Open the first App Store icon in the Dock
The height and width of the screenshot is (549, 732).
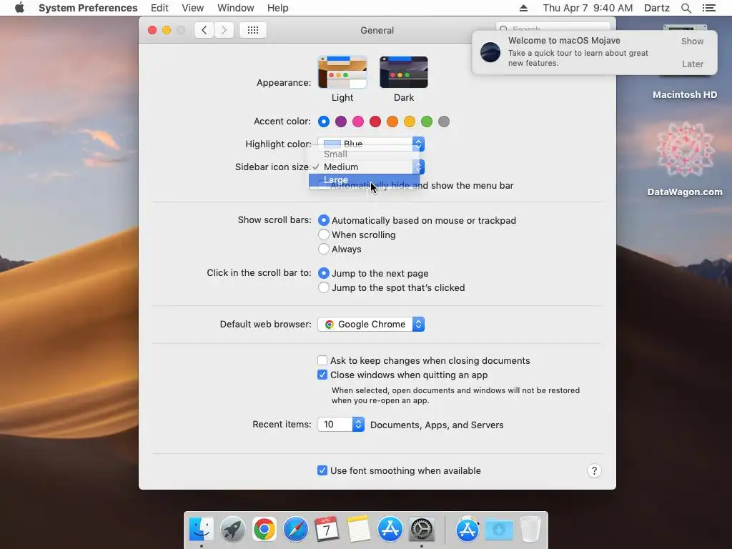pos(390,529)
